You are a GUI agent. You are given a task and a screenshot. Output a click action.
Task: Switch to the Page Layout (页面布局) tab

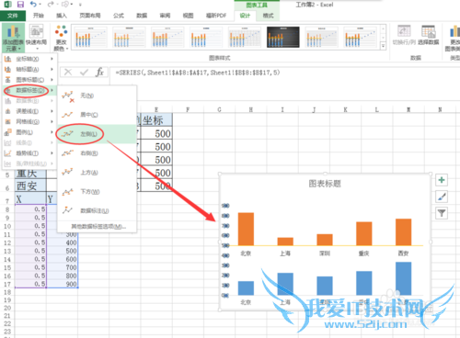coord(90,16)
